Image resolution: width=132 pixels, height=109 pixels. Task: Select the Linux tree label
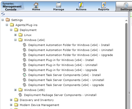click(28, 35)
